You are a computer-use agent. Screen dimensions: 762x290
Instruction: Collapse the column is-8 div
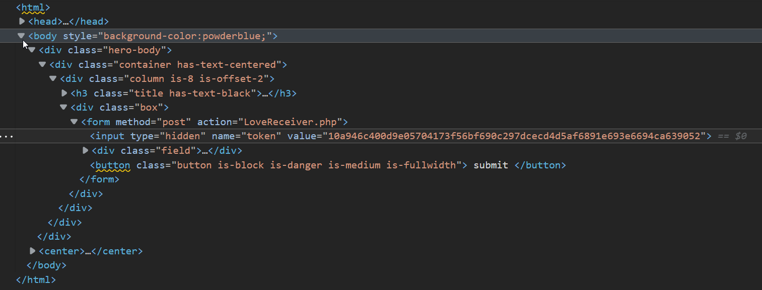(53, 78)
